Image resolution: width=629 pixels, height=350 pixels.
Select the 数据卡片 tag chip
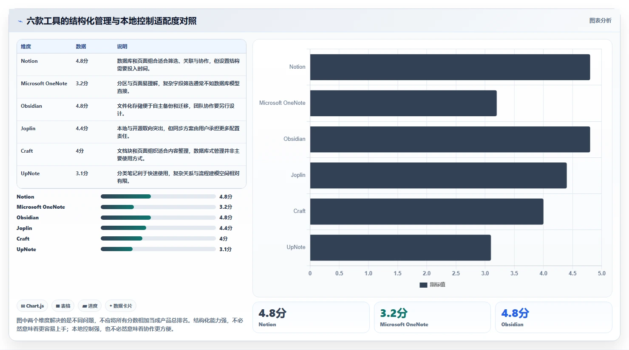[121, 306]
